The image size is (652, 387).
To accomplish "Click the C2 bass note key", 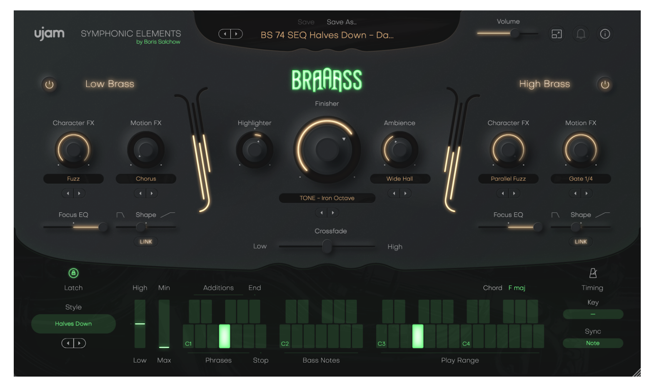I will [285, 336].
